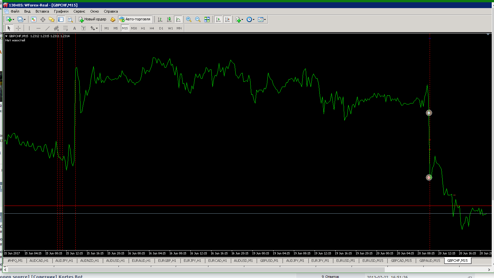Click the lower trade arrow marker on chart
The width and height of the screenshot is (494, 278).
429,177
